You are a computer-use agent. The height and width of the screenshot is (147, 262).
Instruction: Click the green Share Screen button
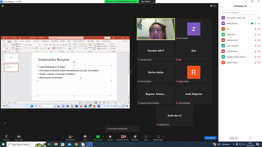click(98, 138)
